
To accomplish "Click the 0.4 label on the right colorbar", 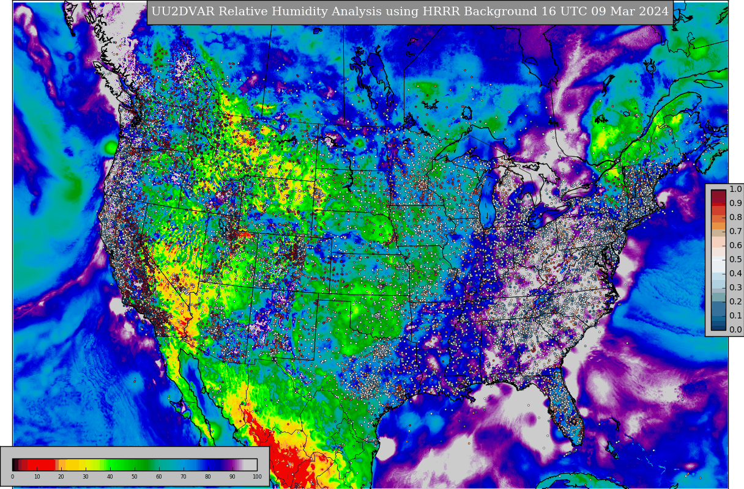I will tap(735, 274).
